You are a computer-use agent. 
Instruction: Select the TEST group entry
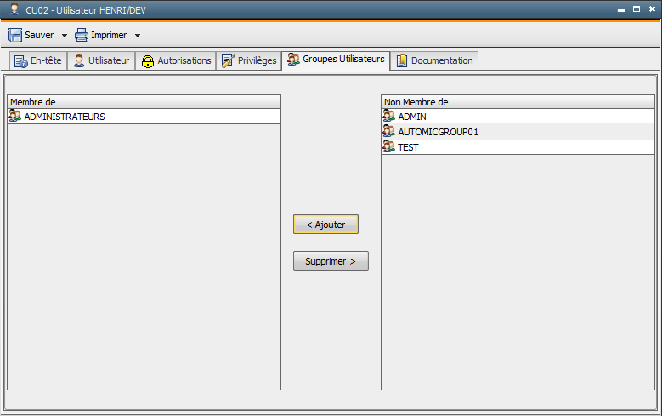tap(408, 147)
